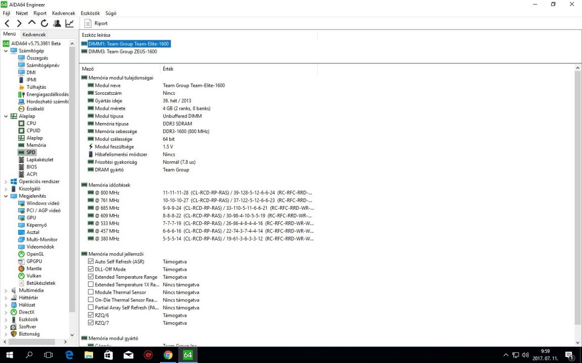Open the ACPI tree item

(31, 174)
